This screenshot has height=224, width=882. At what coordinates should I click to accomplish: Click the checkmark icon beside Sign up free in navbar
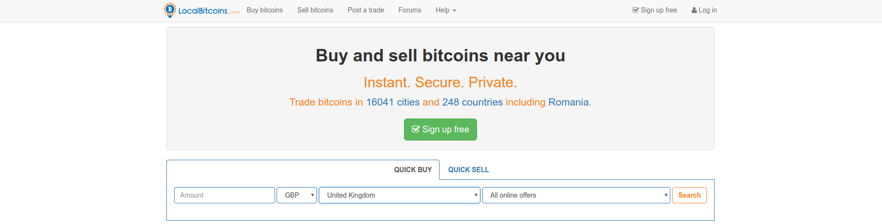click(x=635, y=10)
